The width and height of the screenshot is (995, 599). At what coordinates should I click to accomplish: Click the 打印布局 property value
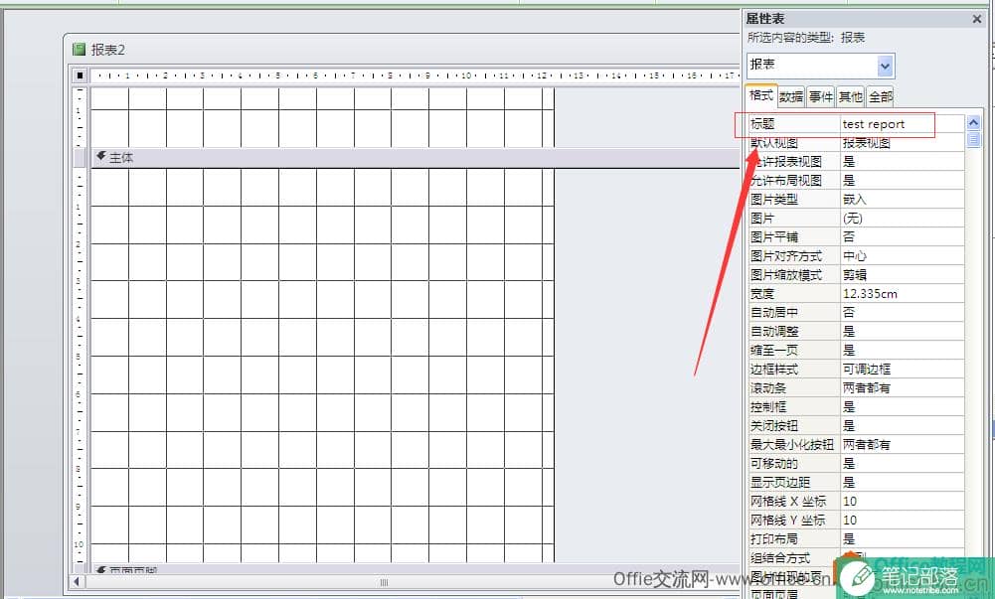click(902, 538)
